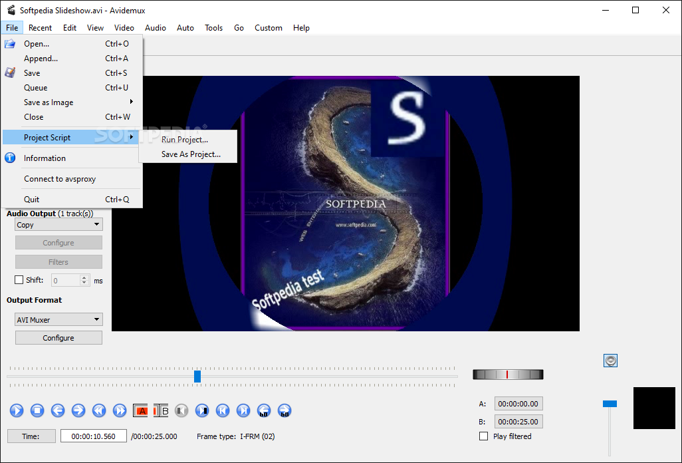This screenshot has width=682, height=463.
Task: Click the Open folder icon in File menu
Action: (10, 43)
